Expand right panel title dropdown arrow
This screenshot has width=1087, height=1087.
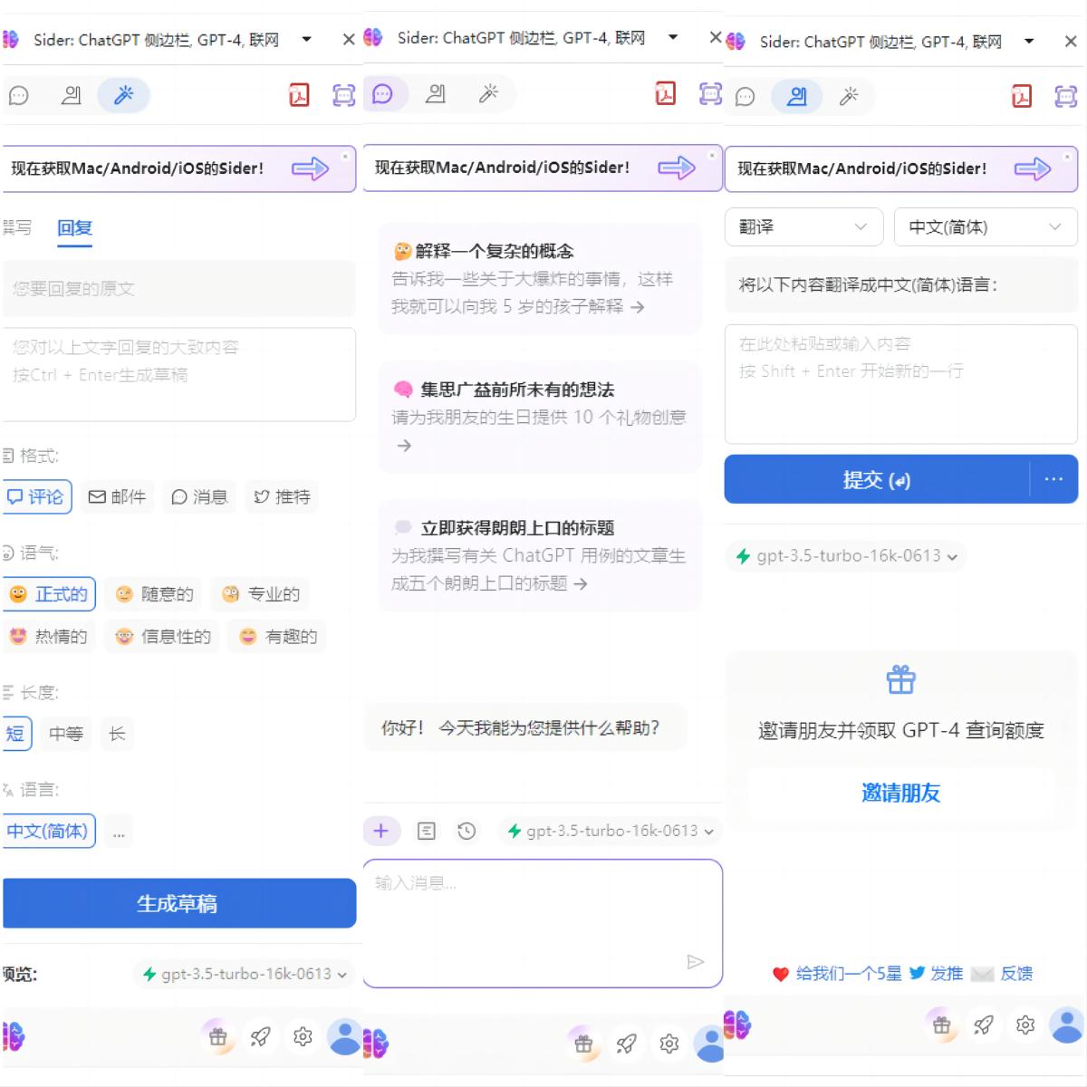click(x=1029, y=41)
